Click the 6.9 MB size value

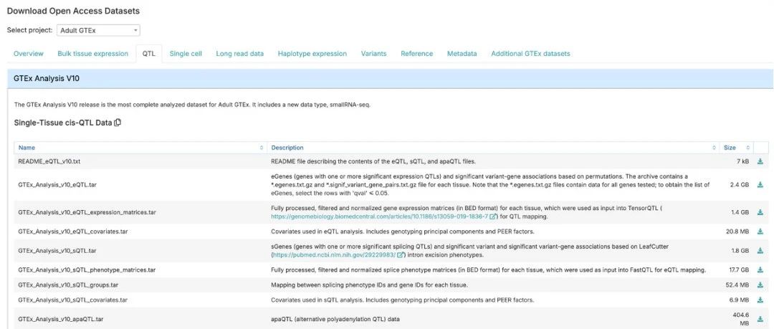pyautogui.click(x=739, y=300)
